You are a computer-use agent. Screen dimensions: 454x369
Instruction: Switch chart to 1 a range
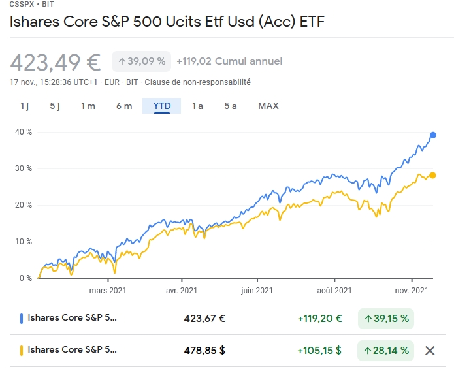click(x=197, y=106)
